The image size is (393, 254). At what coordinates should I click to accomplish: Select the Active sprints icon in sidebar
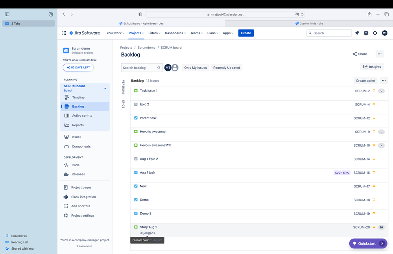click(x=67, y=115)
